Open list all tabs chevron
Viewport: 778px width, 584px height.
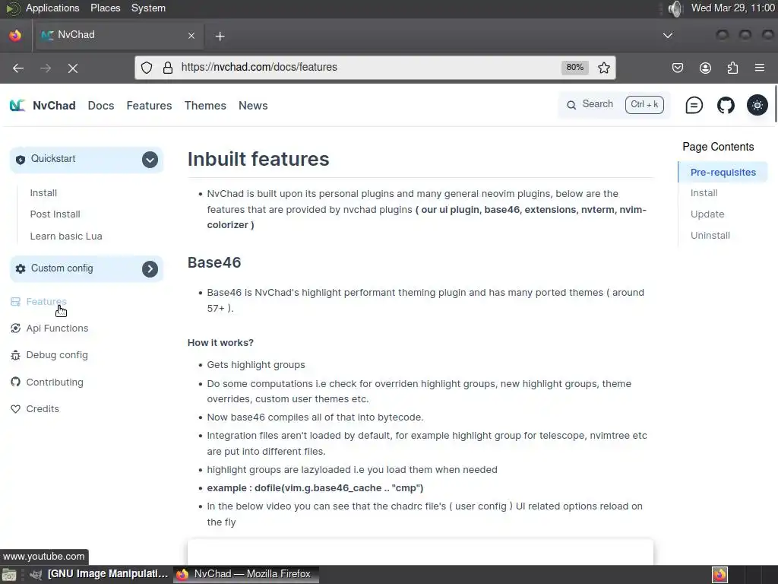point(668,35)
